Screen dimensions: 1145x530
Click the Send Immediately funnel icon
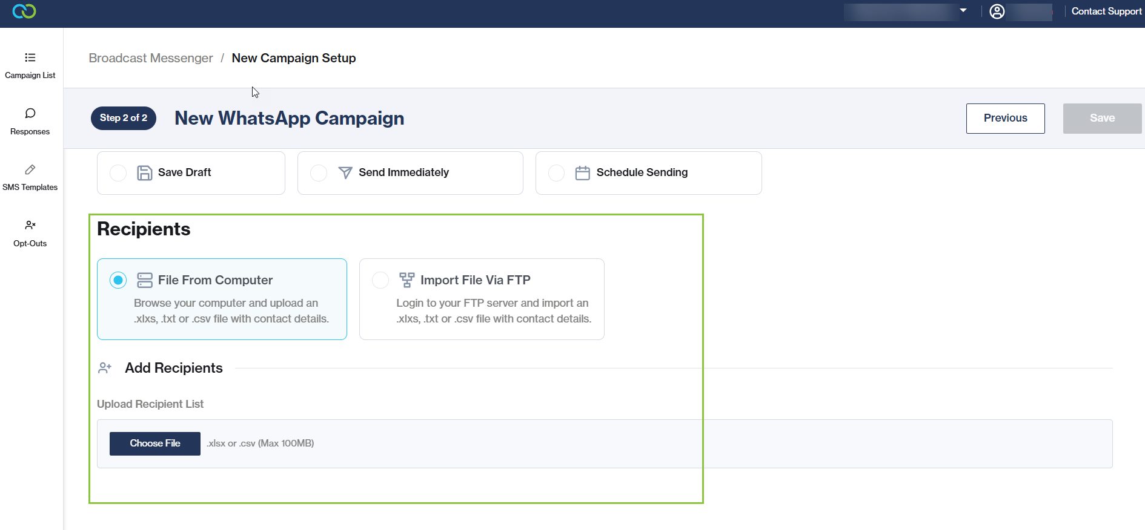pyautogui.click(x=345, y=173)
